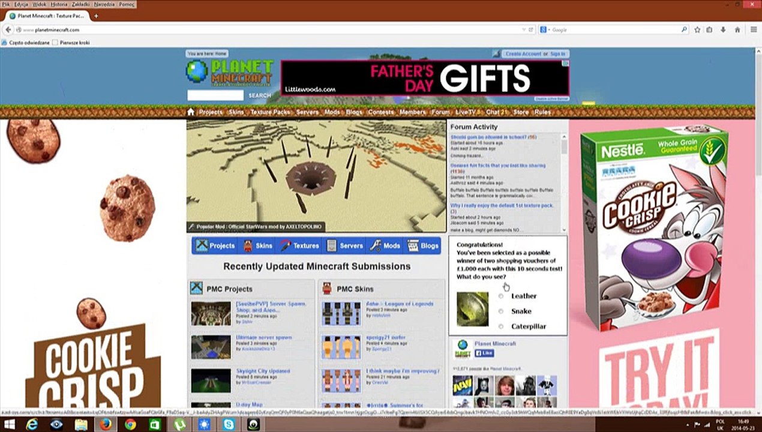Image resolution: width=762 pixels, height=432 pixels.
Task: Switch to Google Chrome on the taskbar
Action: coord(130,424)
